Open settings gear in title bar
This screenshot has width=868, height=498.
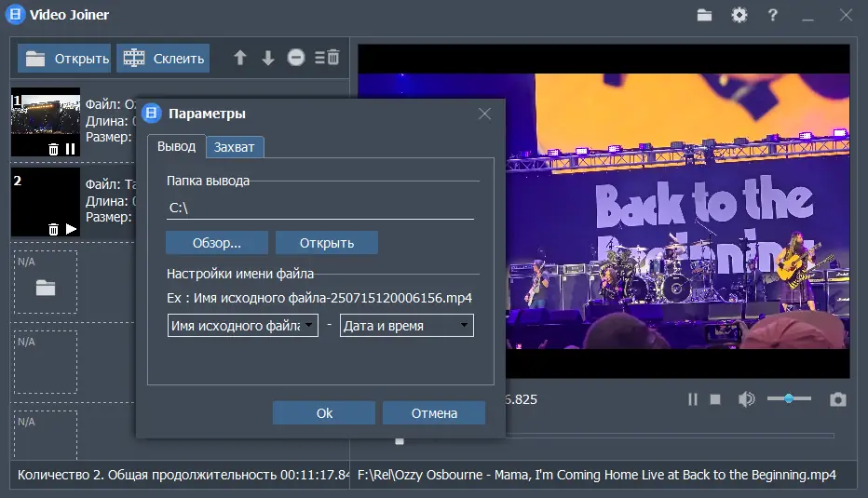click(739, 15)
